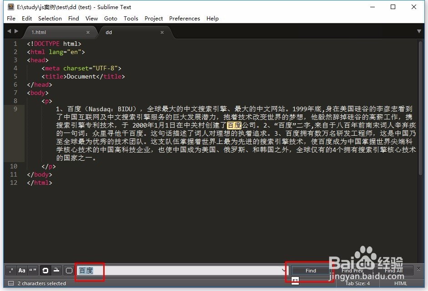Image resolution: width=428 pixels, height=291 pixels.
Task: Click the Sublime Text app icon in title bar
Action: 11,7
